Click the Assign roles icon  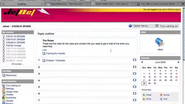[4, 92]
